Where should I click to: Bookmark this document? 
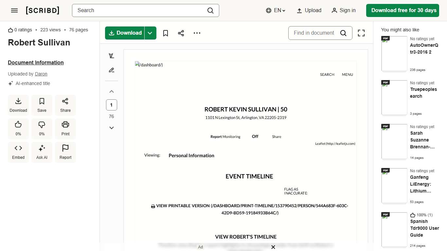pyautogui.click(x=165, y=33)
